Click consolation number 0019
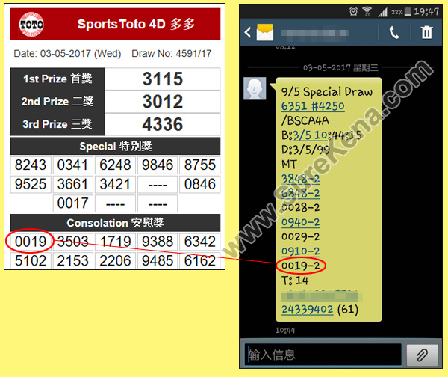The height and width of the screenshot is (377, 448). pos(31,242)
